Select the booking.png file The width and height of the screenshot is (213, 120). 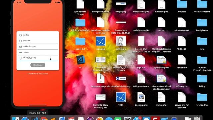click(x=141, y=97)
